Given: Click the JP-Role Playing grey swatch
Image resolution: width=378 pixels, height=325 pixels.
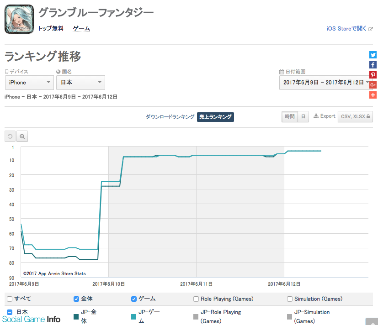Looking at the screenshot, I should pos(196,317).
